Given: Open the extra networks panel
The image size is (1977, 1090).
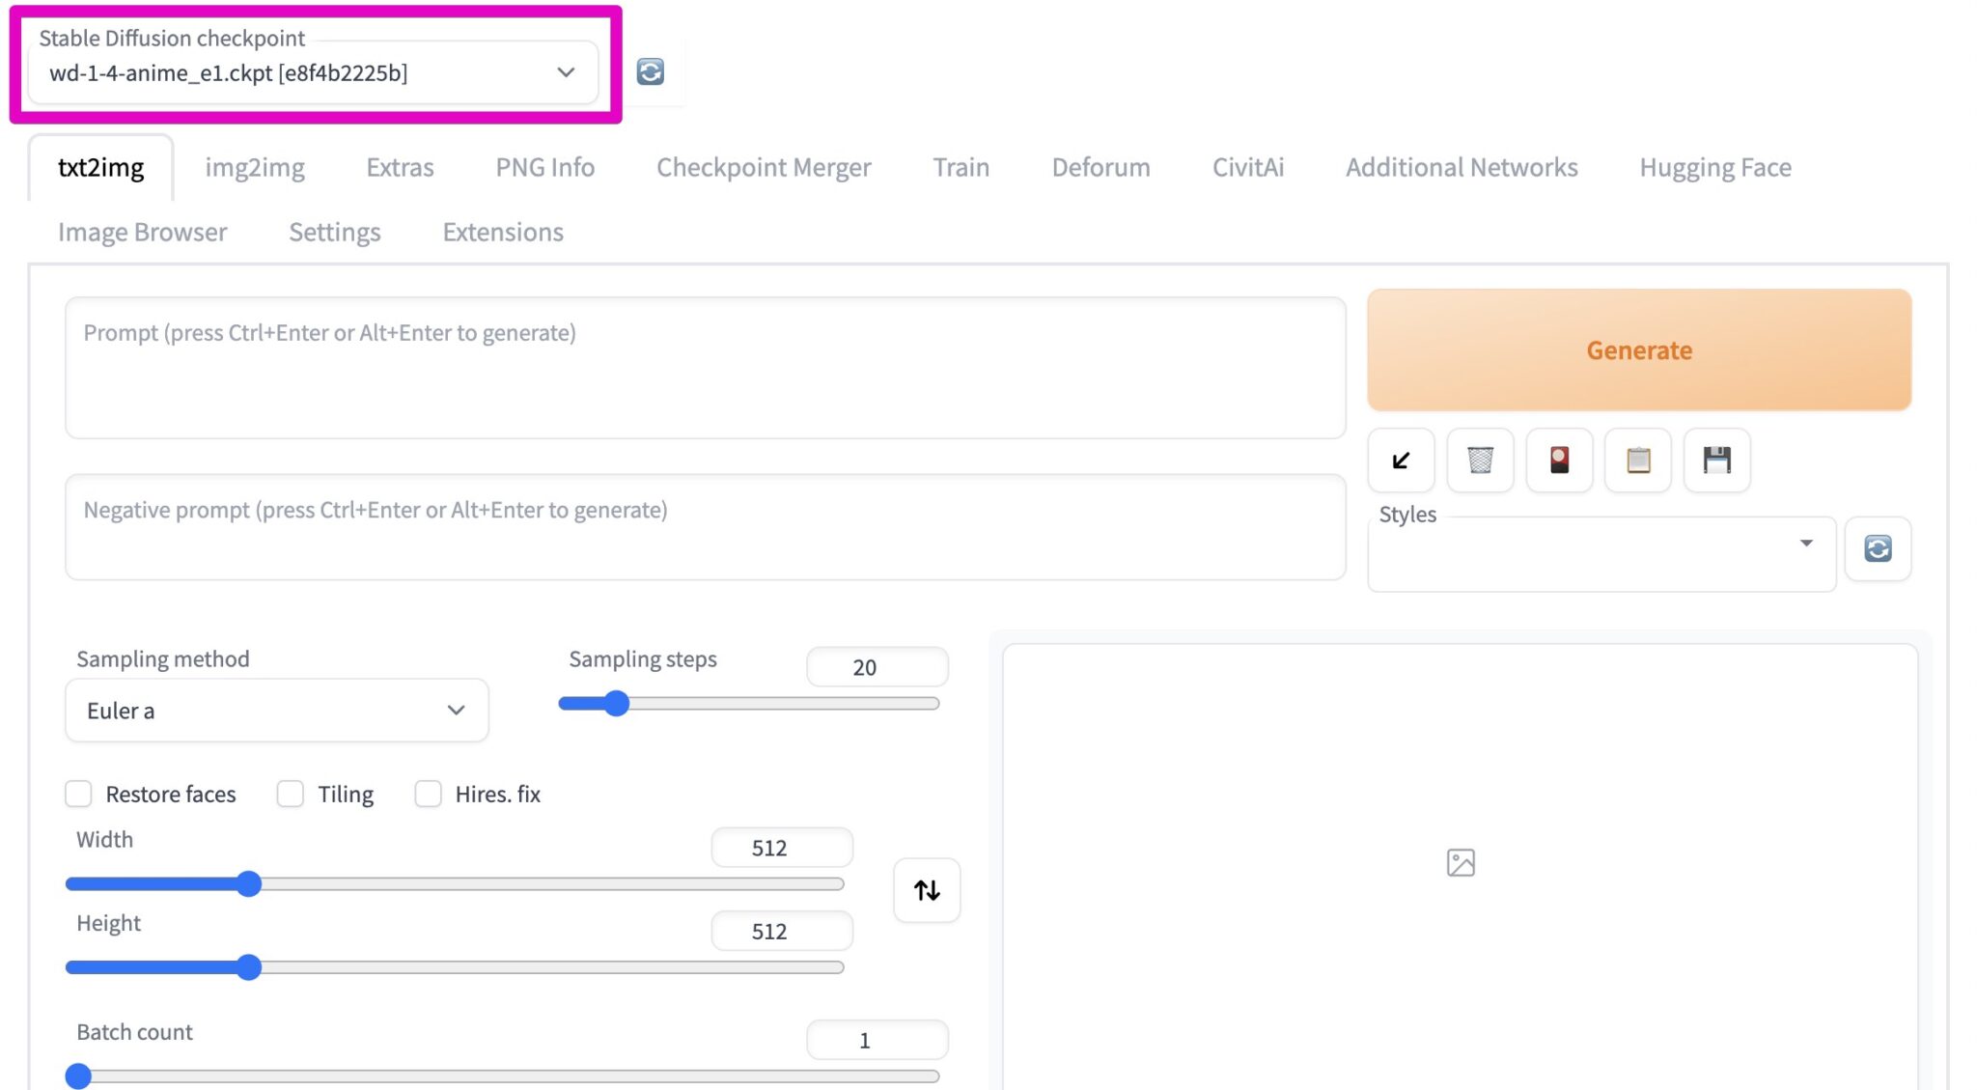Looking at the screenshot, I should pos(1559,461).
